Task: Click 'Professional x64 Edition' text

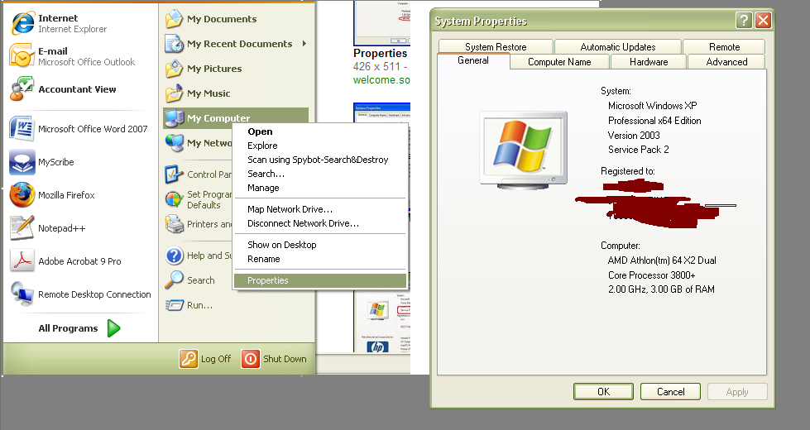Action: click(654, 121)
